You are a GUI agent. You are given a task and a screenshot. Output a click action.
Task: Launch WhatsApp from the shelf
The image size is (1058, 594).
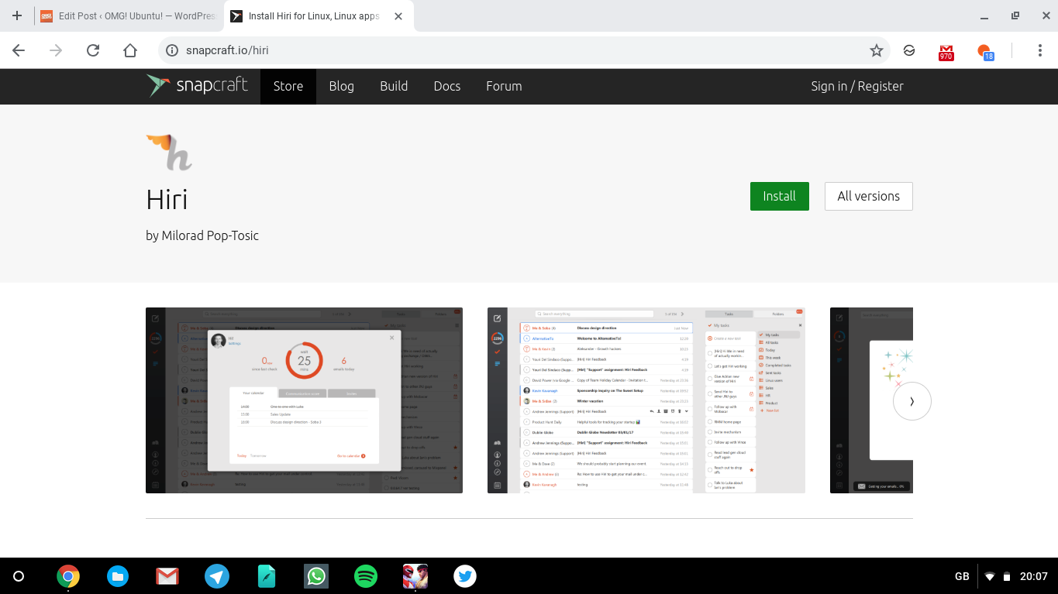[x=316, y=576]
